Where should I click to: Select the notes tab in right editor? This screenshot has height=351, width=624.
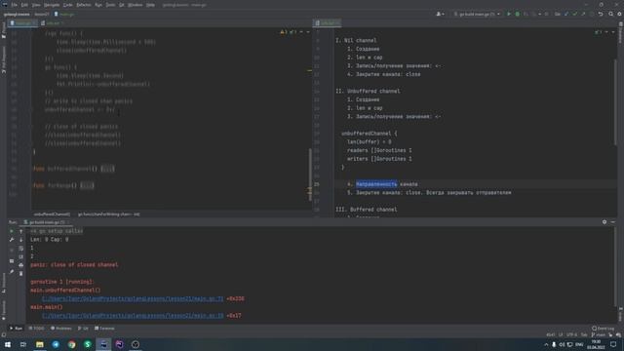[x=328, y=23]
